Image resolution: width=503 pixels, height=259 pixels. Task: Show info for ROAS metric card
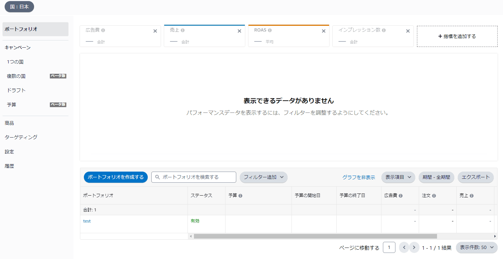(270, 30)
